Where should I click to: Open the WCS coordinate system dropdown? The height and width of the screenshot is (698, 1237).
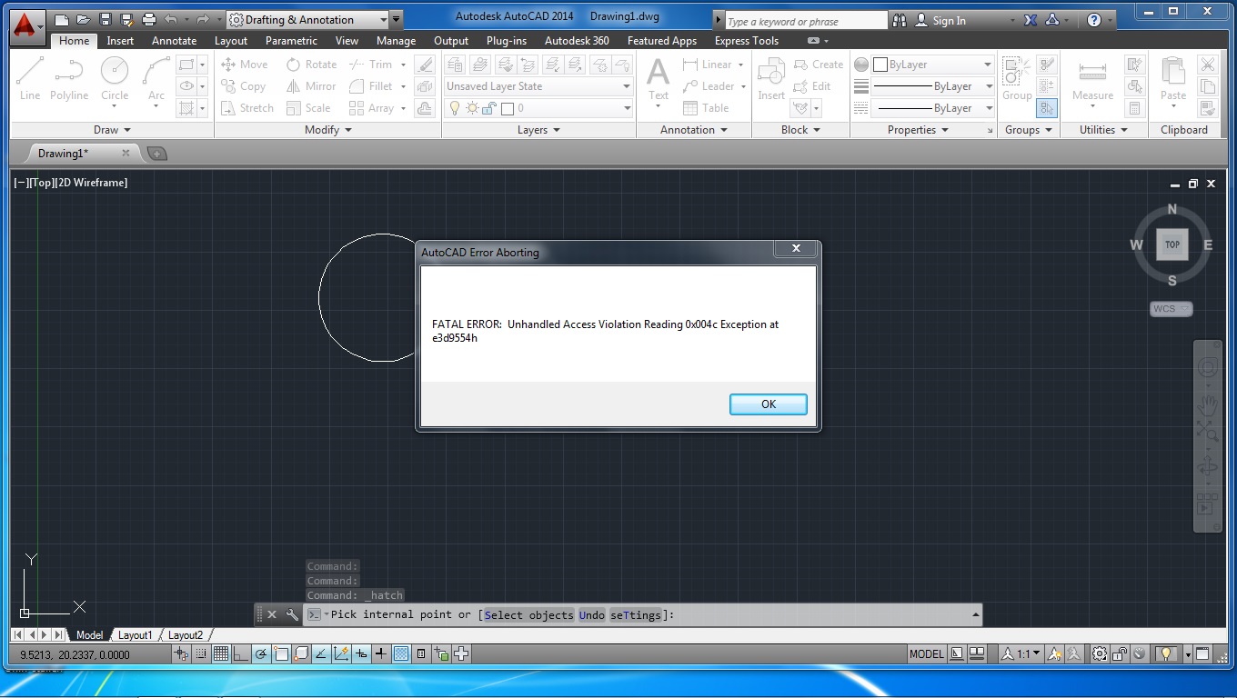(1171, 309)
